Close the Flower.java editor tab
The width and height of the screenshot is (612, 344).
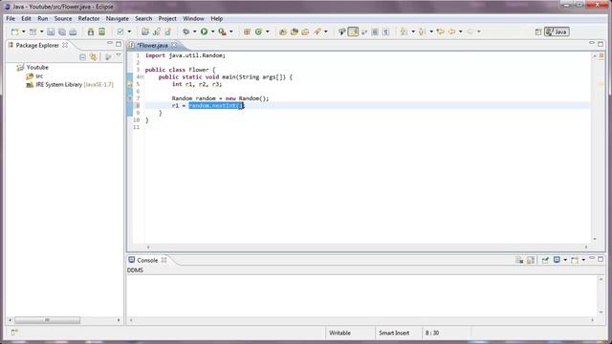tap(174, 45)
